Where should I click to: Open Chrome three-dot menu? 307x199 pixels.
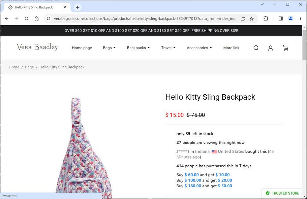pos(300,19)
